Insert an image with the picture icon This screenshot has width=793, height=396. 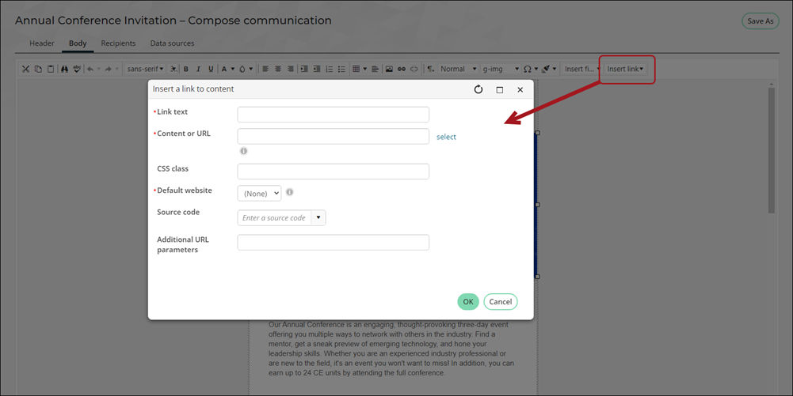[x=389, y=69]
